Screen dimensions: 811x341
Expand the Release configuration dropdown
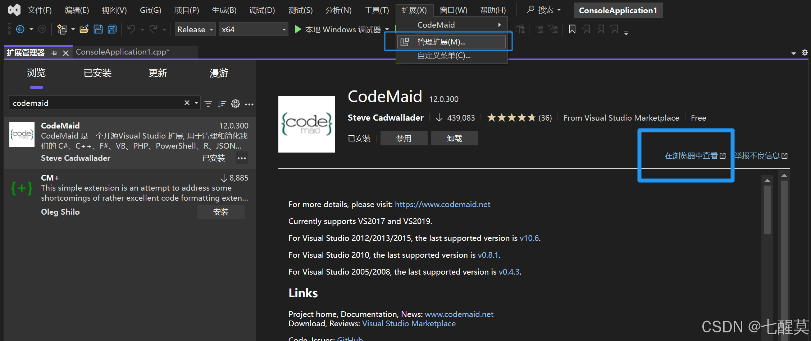(212, 29)
